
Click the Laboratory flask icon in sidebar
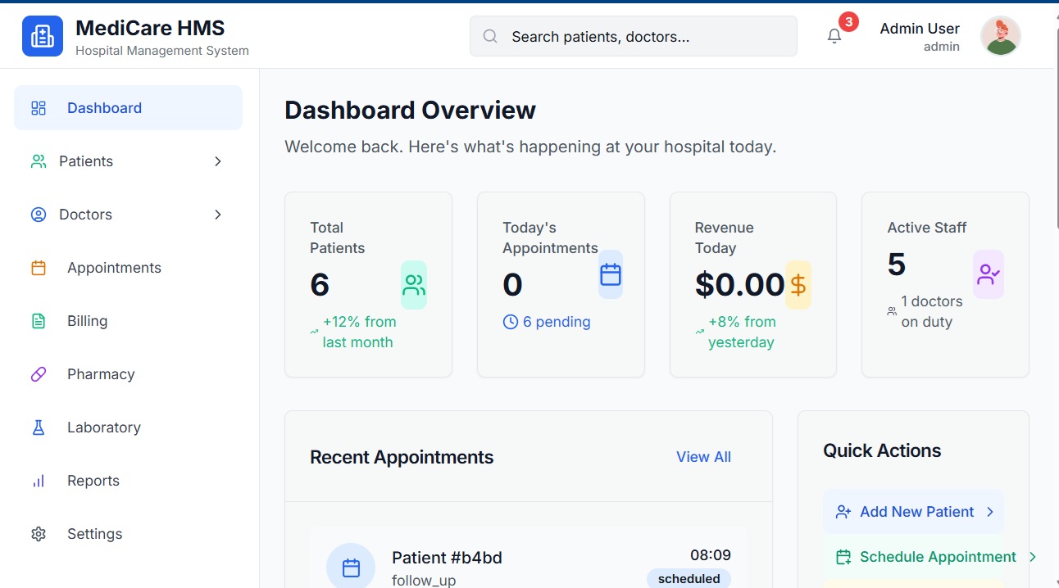[39, 427]
